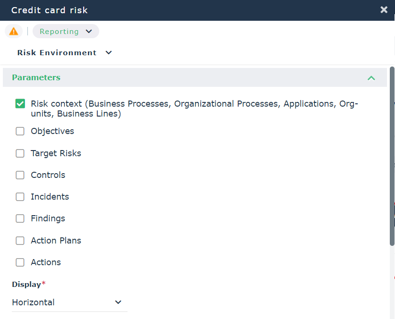
Task: Select the Incidents checkbox
Action: pos(20,197)
